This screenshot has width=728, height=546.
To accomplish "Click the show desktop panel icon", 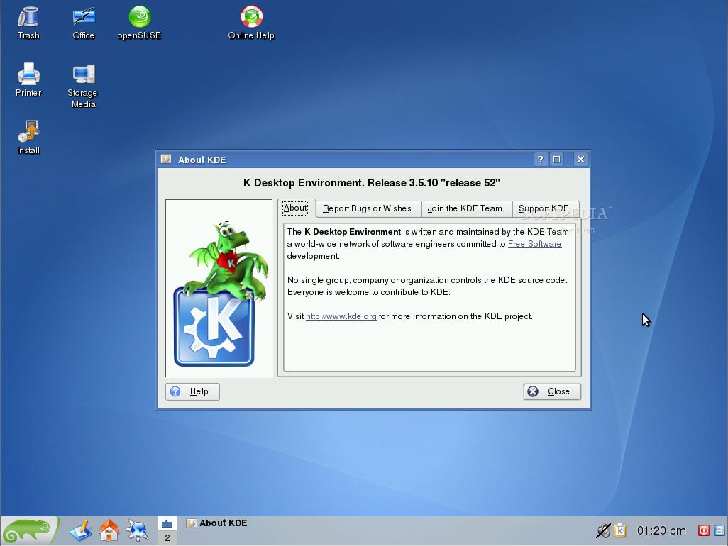I will [81, 530].
